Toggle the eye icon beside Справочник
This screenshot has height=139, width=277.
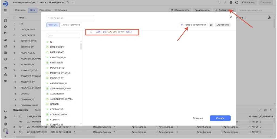coord(211,25)
